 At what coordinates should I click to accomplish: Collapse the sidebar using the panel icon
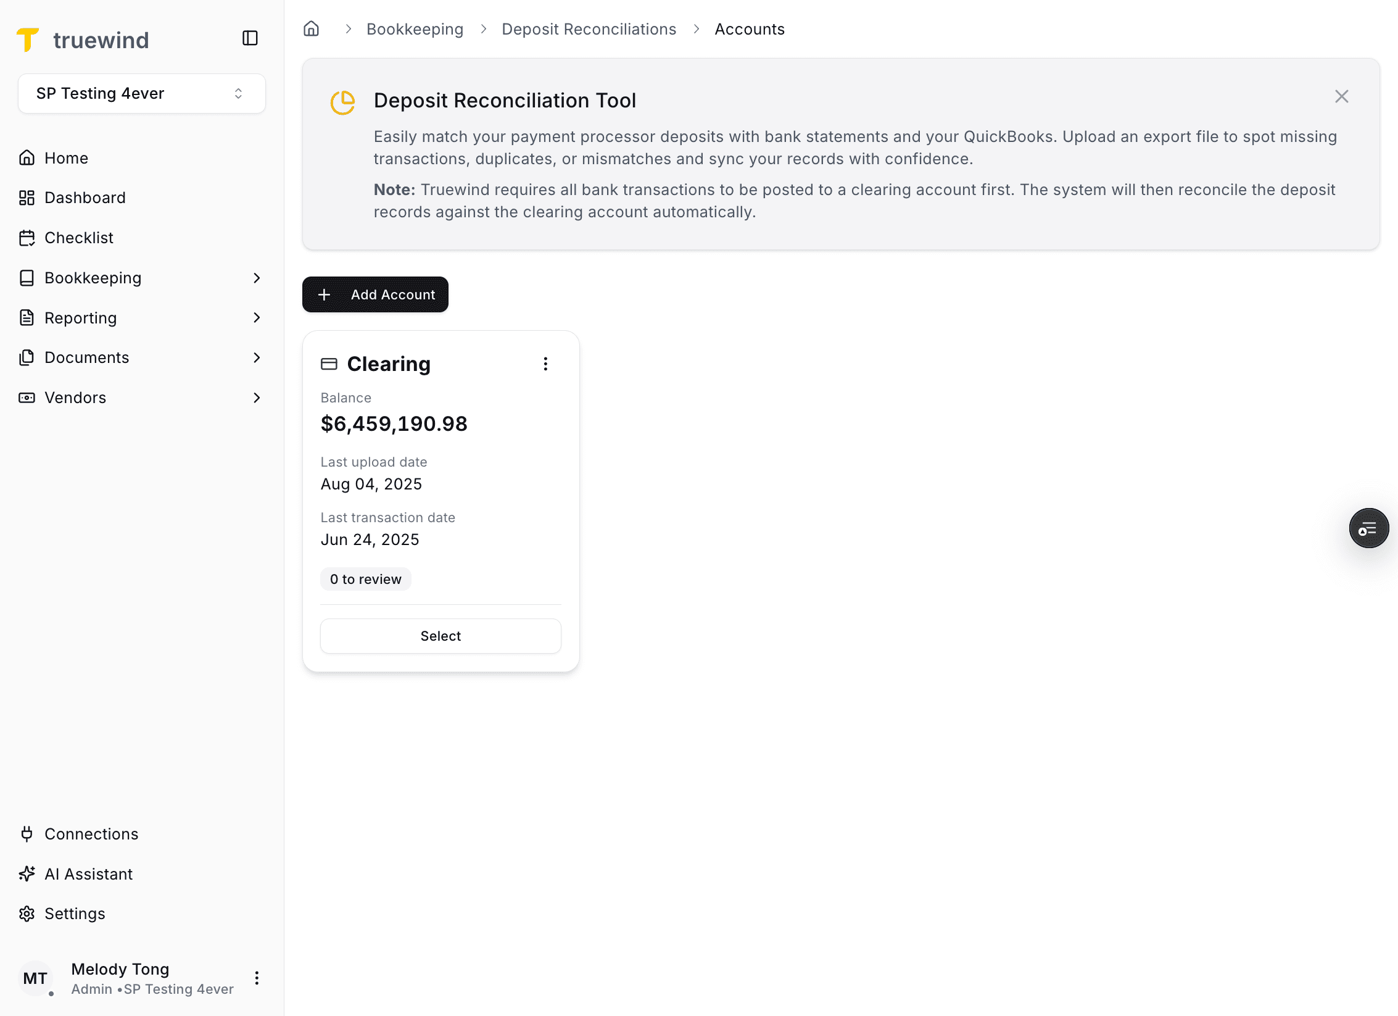click(x=250, y=38)
